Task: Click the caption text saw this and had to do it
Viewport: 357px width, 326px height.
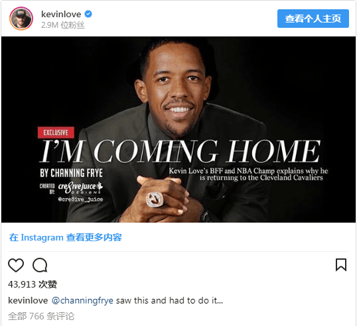Action: pos(169,300)
